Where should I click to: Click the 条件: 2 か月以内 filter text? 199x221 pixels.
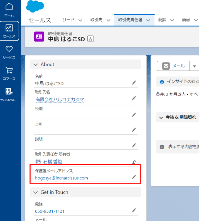coord(171,94)
